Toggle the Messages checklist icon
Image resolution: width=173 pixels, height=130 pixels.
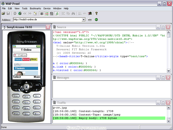47,14
